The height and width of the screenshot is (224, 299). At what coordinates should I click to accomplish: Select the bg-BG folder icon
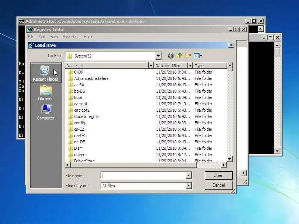(x=70, y=91)
